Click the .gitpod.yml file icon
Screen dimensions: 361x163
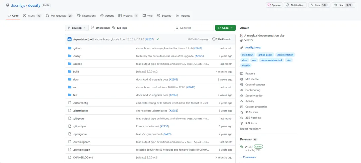[70, 127]
